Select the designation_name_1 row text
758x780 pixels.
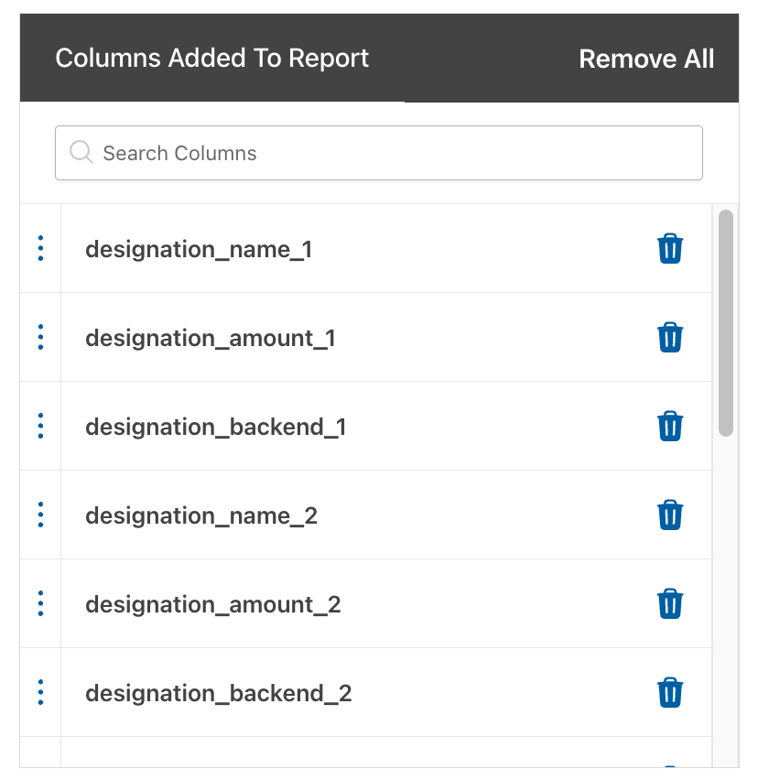(199, 249)
